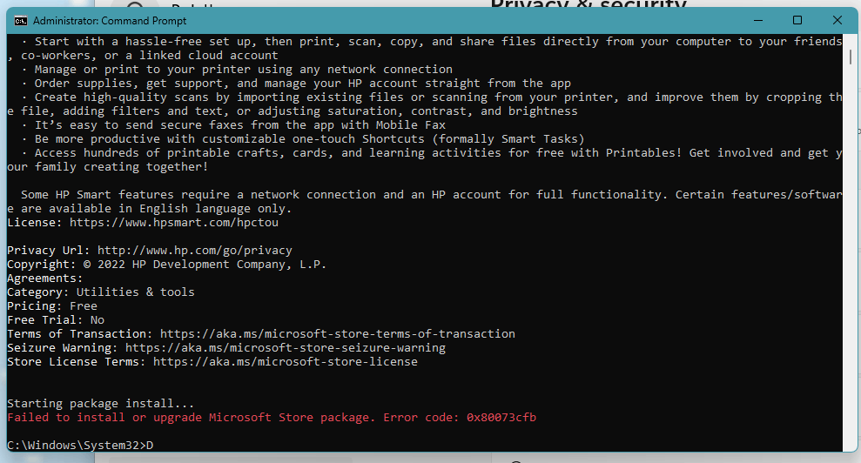Image resolution: width=861 pixels, height=463 pixels.
Task: Click the Category: Utilities & tools line
Action: pyautogui.click(x=101, y=292)
